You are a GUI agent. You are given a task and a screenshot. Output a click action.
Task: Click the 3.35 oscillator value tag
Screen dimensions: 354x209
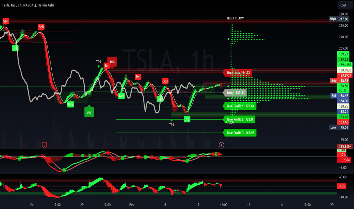click(x=342, y=186)
